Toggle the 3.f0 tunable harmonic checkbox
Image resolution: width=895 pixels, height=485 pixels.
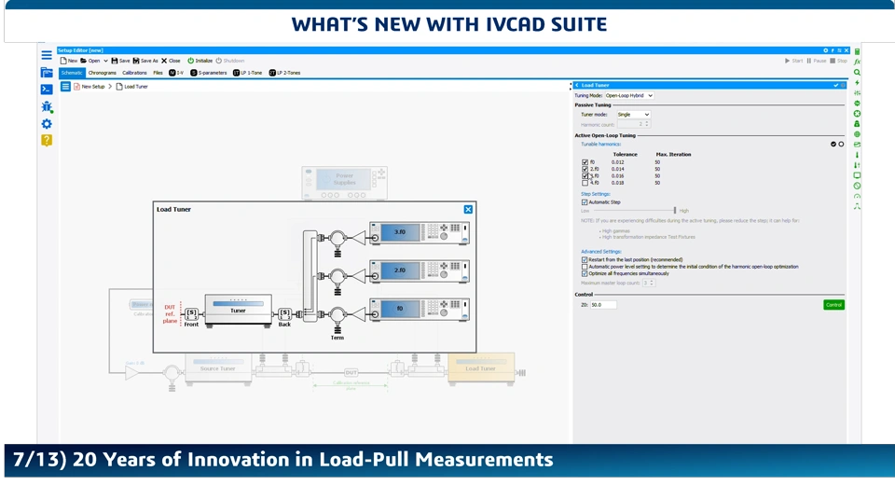click(x=585, y=176)
